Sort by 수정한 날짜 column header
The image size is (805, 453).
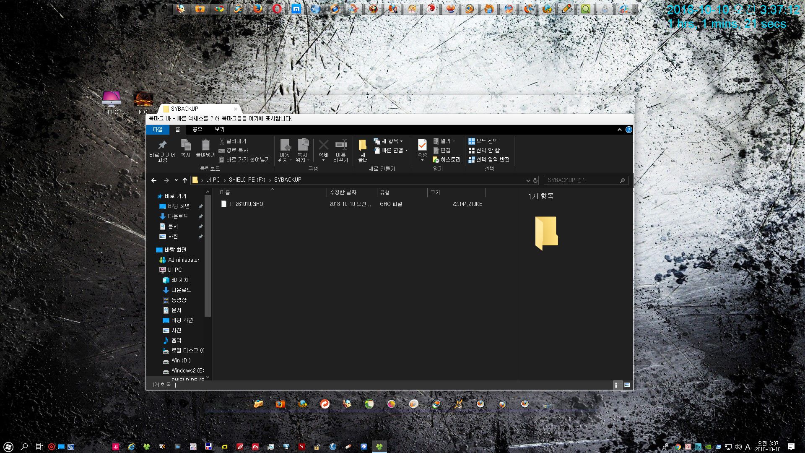coord(351,193)
